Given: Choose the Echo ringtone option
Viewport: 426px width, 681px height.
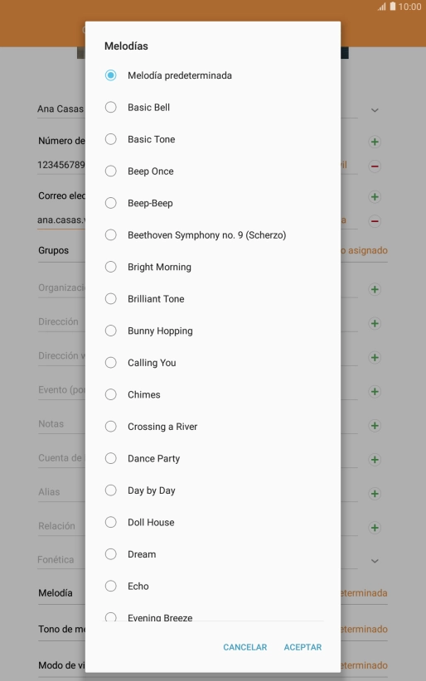Looking at the screenshot, I should 213,586.
